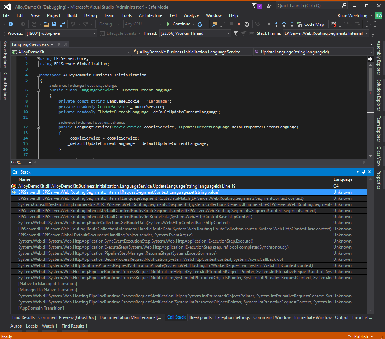Open the File menu
This screenshot has width=385, height=339.
coord(6,15)
